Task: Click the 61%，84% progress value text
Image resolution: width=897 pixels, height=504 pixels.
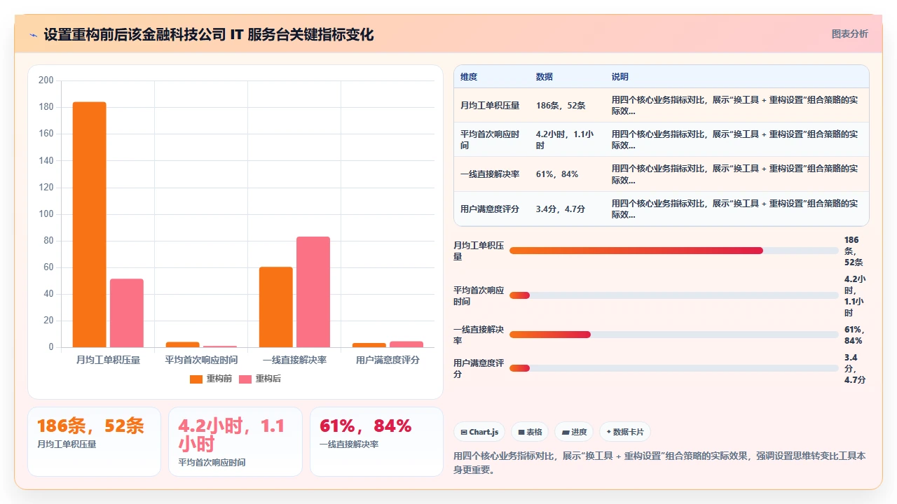Action: (x=854, y=335)
